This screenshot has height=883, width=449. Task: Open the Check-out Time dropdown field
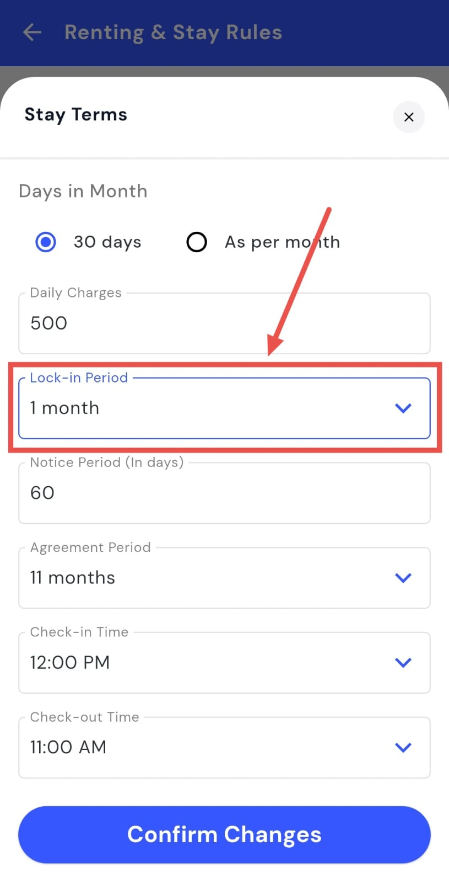pyautogui.click(x=209, y=747)
